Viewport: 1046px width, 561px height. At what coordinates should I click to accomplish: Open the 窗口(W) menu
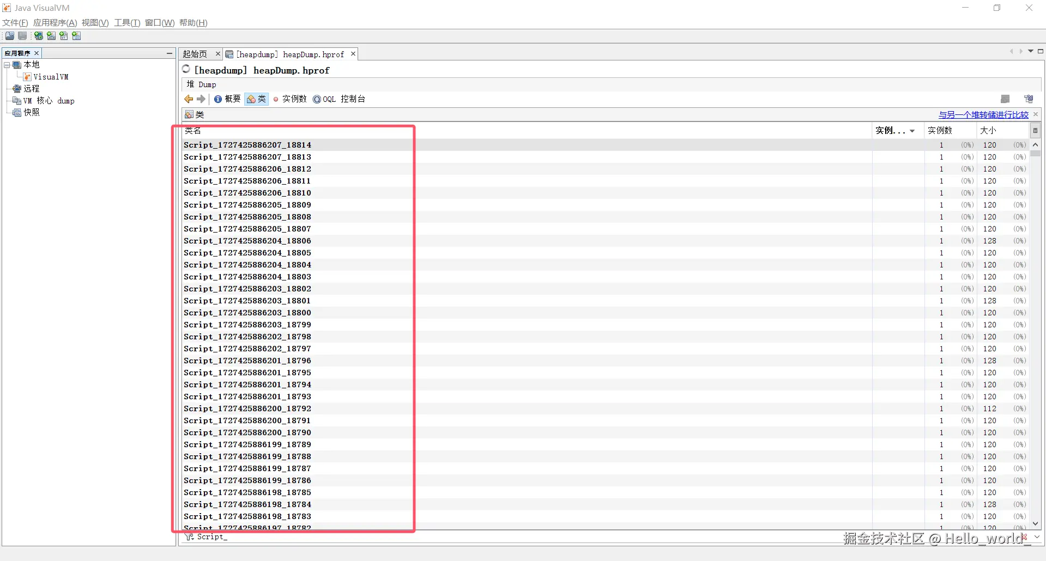pyautogui.click(x=160, y=23)
